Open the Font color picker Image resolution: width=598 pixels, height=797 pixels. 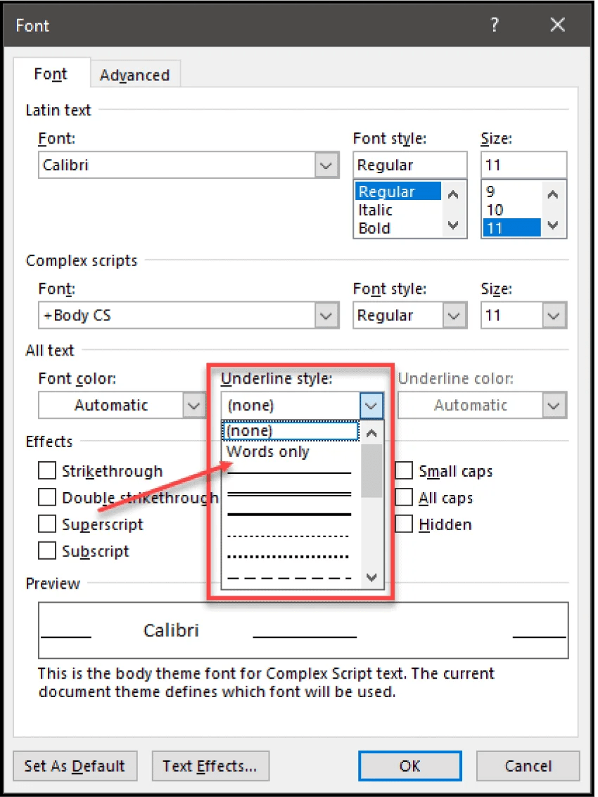click(194, 405)
